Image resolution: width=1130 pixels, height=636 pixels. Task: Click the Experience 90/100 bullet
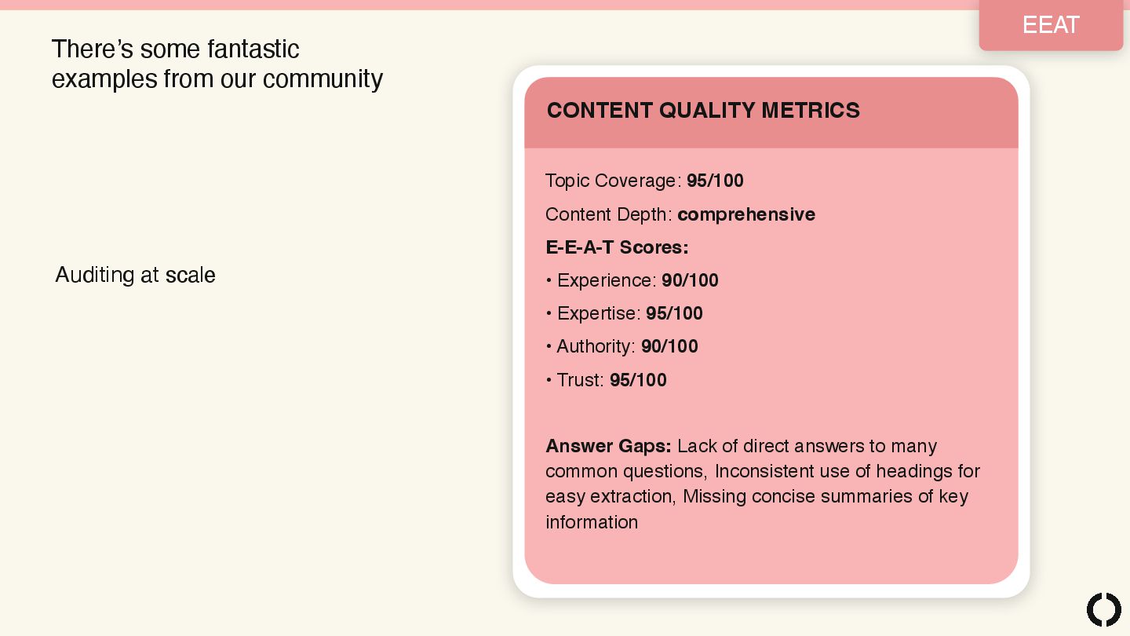[x=632, y=280]
